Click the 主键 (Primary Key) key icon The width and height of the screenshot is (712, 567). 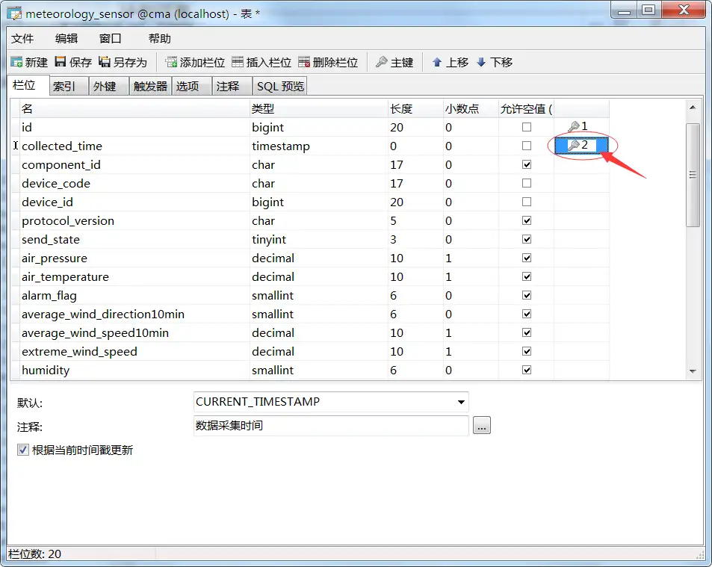[x=382, y=63]
